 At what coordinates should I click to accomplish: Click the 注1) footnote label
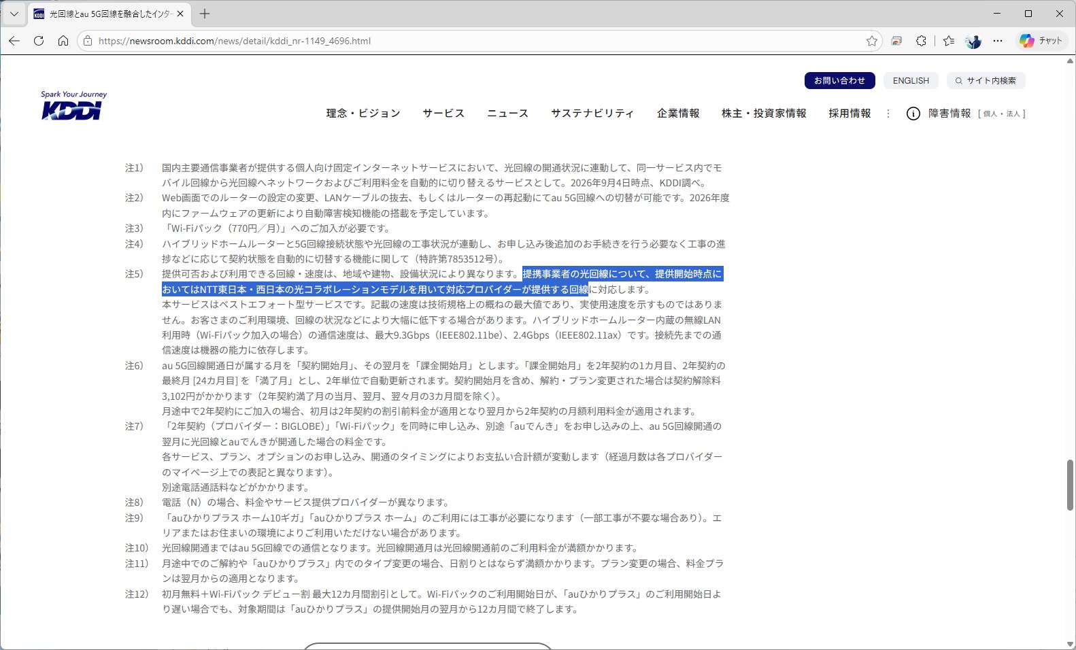click(x=134, y=167)
